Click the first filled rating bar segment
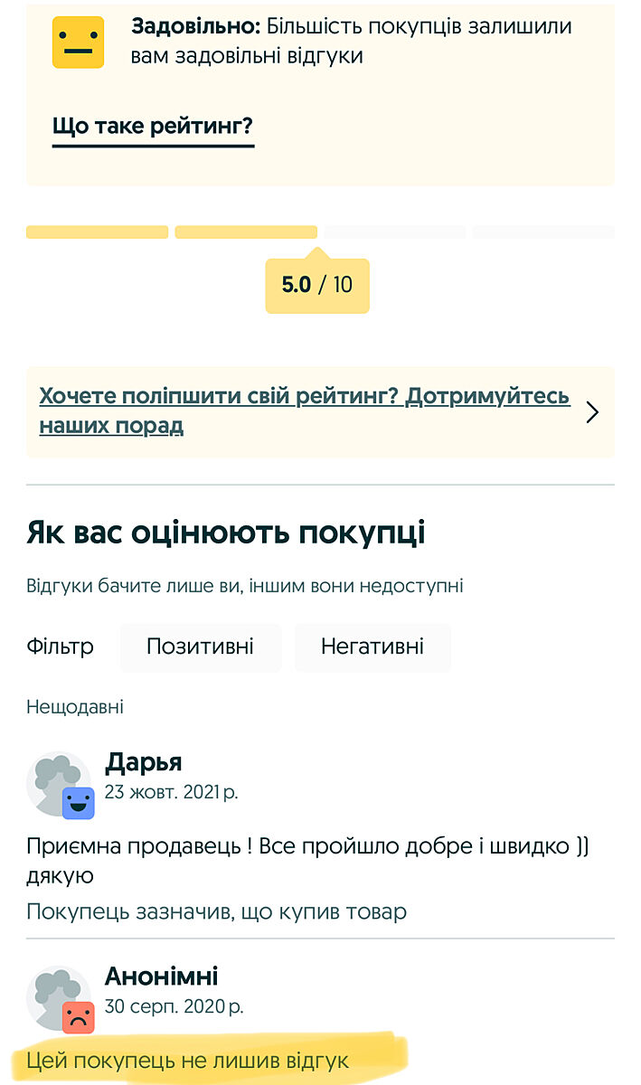Image resolution: width=641 pixels, height=1085 pixels. pyautogui.click(x=98, y=232)
